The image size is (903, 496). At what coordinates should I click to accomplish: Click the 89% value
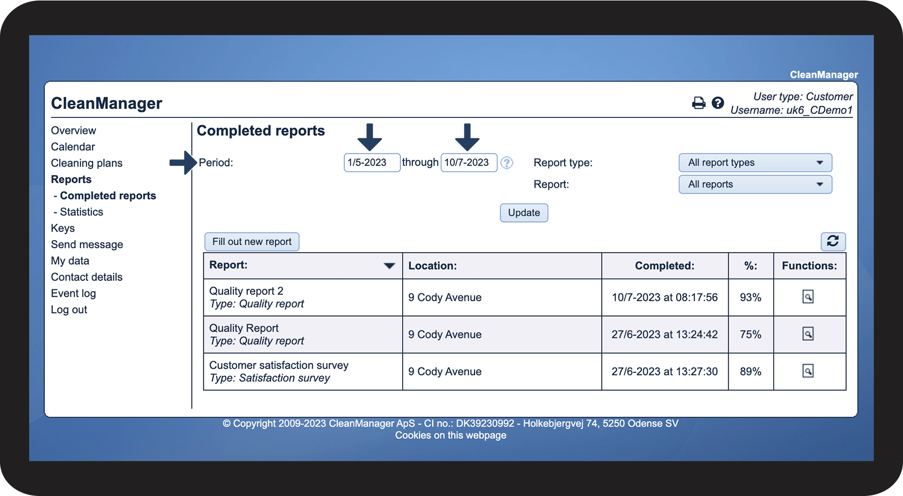point(751,371)
